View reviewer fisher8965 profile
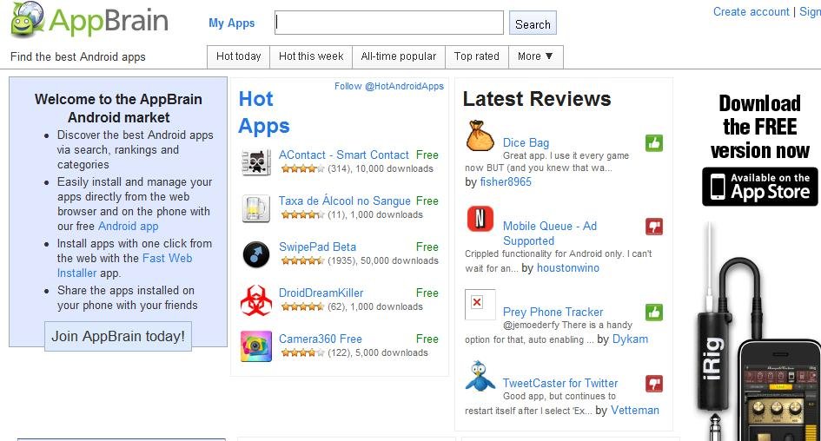Screen dimensions: 821x441 (x=506, y=182)
